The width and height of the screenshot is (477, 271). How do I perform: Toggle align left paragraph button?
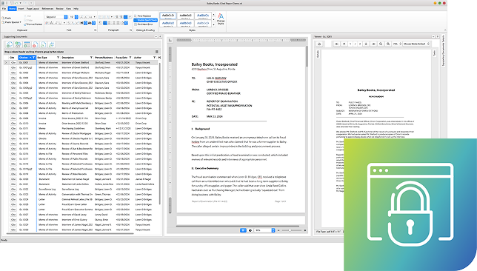[x=105, y=23]
